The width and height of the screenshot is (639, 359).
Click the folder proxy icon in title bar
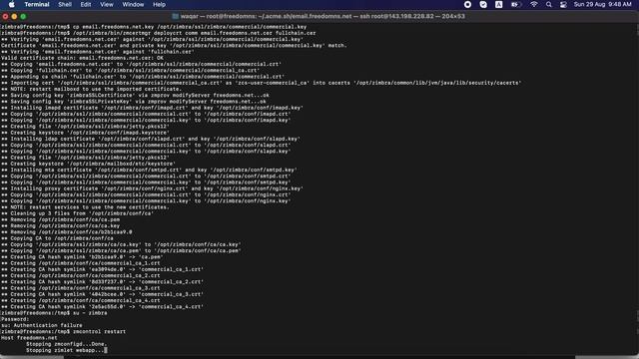[x=176, y=16]
